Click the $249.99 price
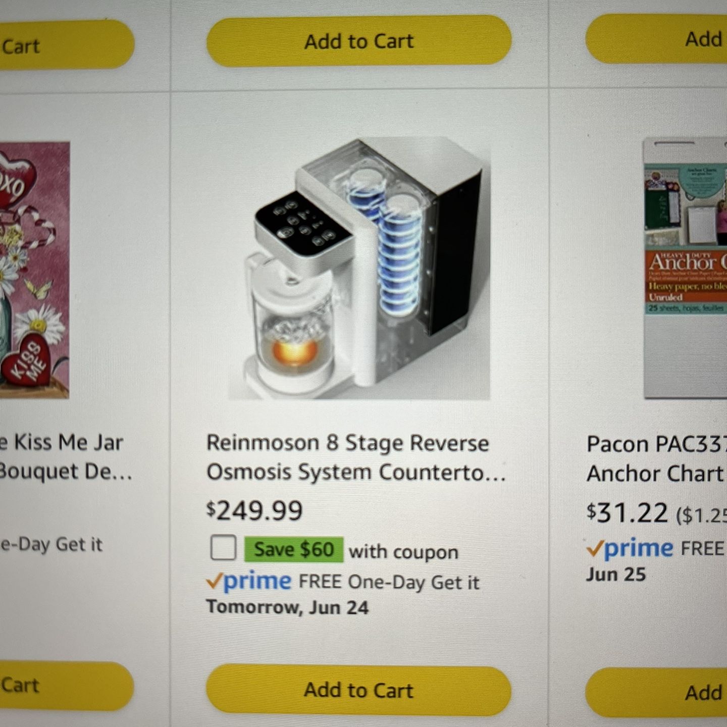 (254, 510)
